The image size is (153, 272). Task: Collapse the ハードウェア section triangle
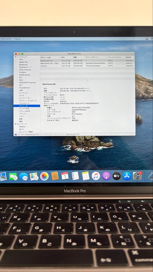click(15, 57)
